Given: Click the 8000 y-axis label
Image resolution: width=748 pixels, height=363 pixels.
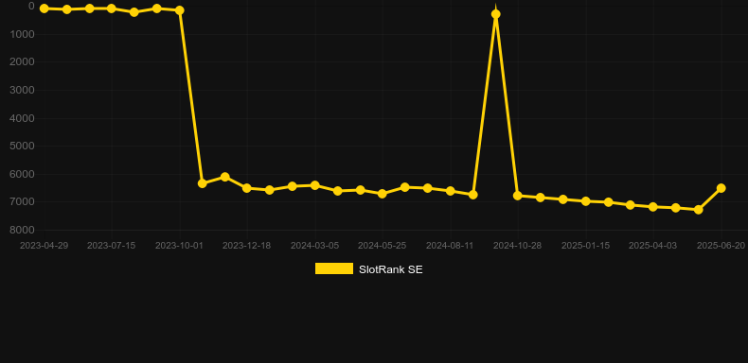Looking at the screenshot, I should pyautogui.click(x=23, y=230).
